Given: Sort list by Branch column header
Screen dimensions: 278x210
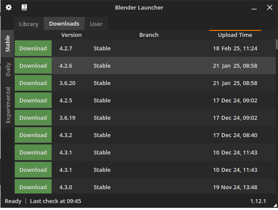Looking at the screenshot, I should coord(149,35).
